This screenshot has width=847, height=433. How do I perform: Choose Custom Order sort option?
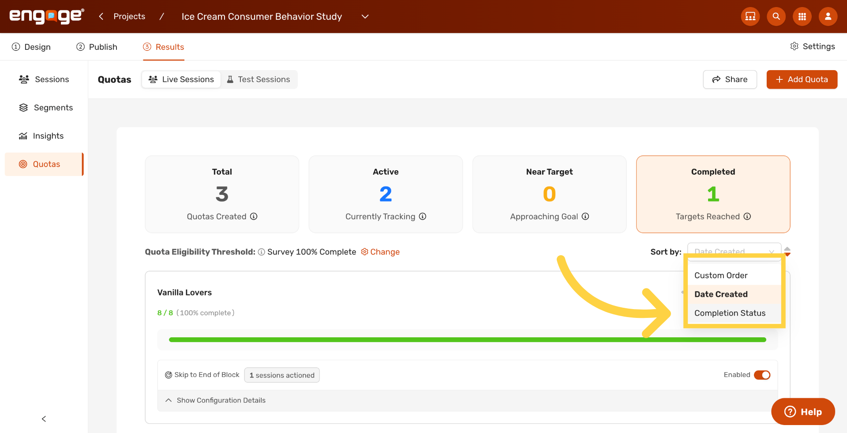coord(734,275)
